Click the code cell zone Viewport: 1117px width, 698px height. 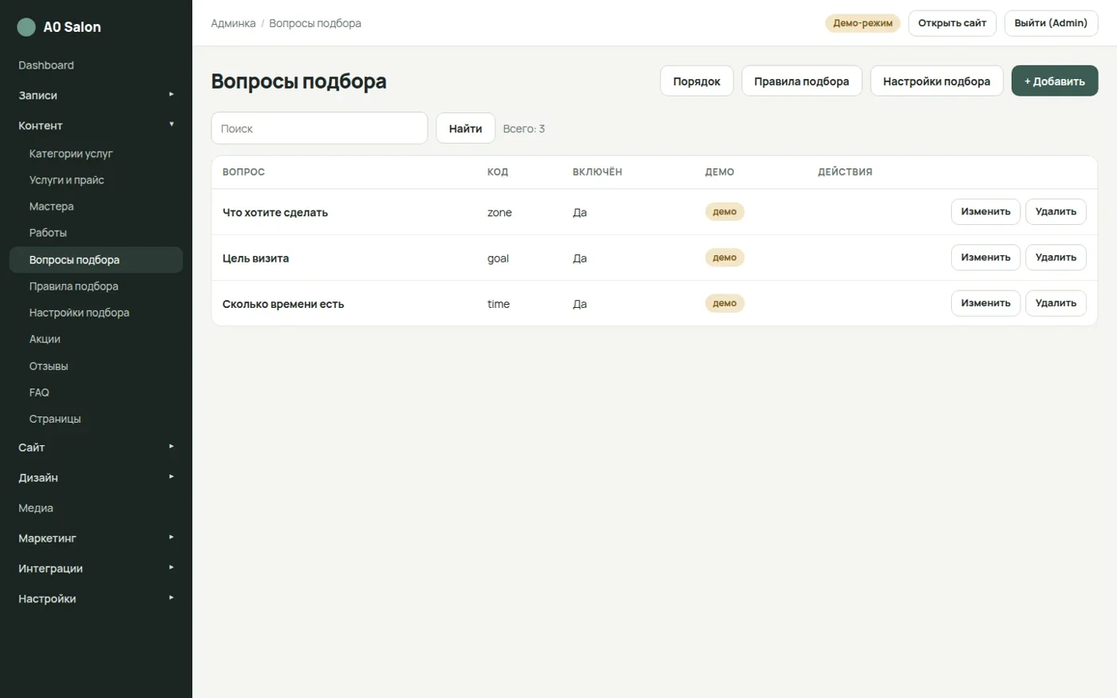(x=499, y=212)
